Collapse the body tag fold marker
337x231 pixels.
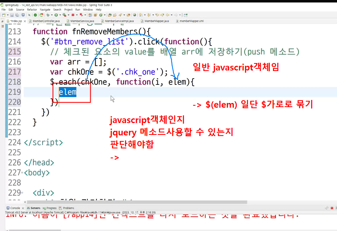click(22, 173)
